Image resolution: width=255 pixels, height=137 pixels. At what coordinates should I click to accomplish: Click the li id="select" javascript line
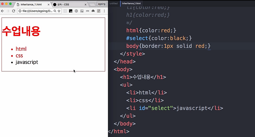pyautogui.click(x=175, y=108)
